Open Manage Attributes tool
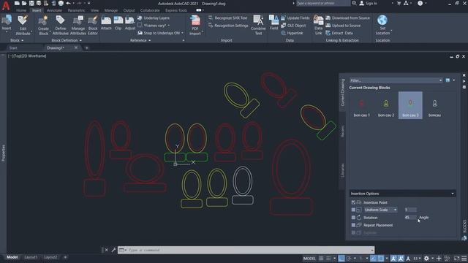468x263 pixels. (x=78, y=26)
